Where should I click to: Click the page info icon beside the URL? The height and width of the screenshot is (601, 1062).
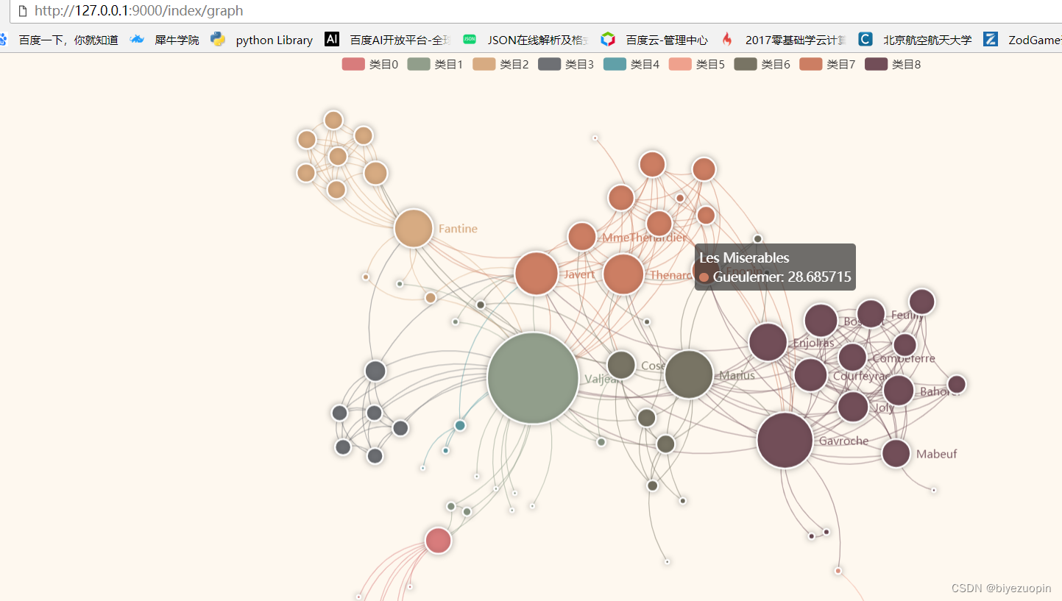[x=22, y=11]
